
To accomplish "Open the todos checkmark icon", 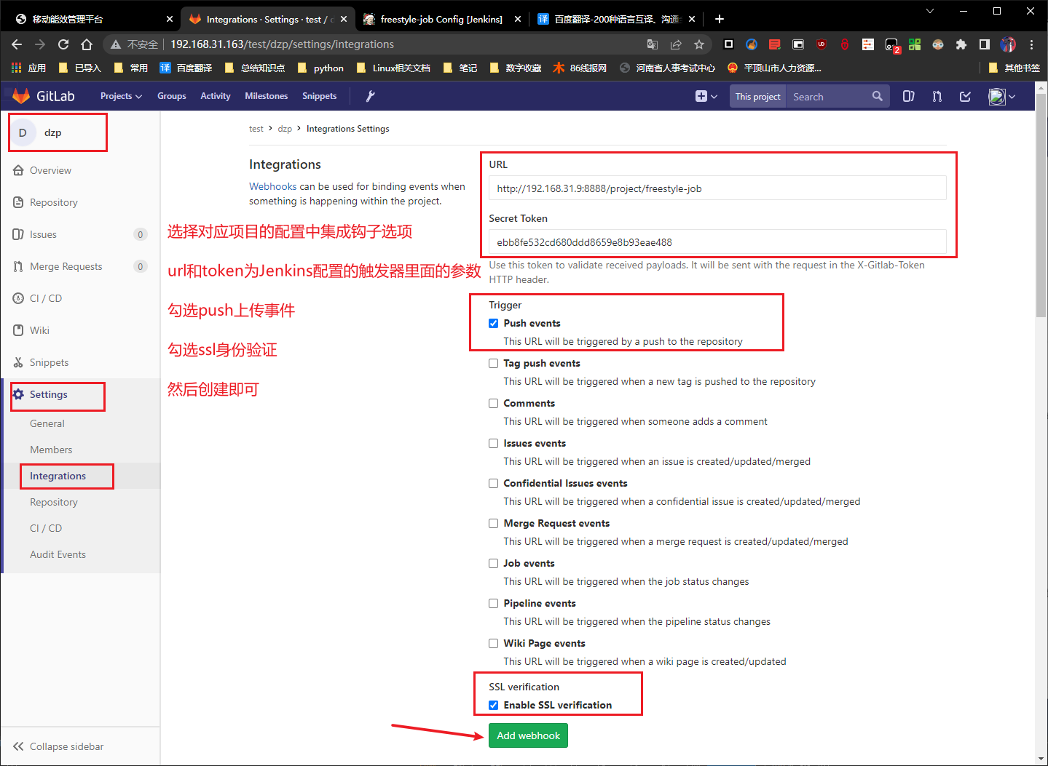I will coord(965,96).
